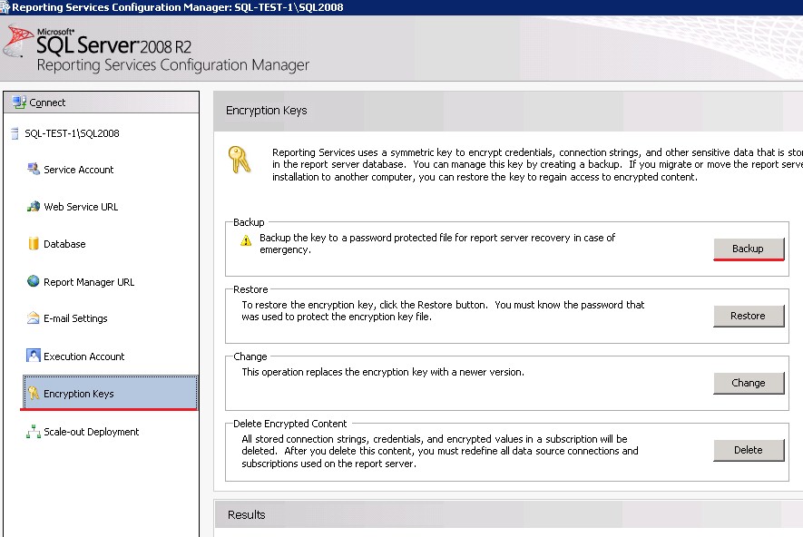
Task: Click the Encryption Keys sidebar key icon
Action: click(34, 393)
